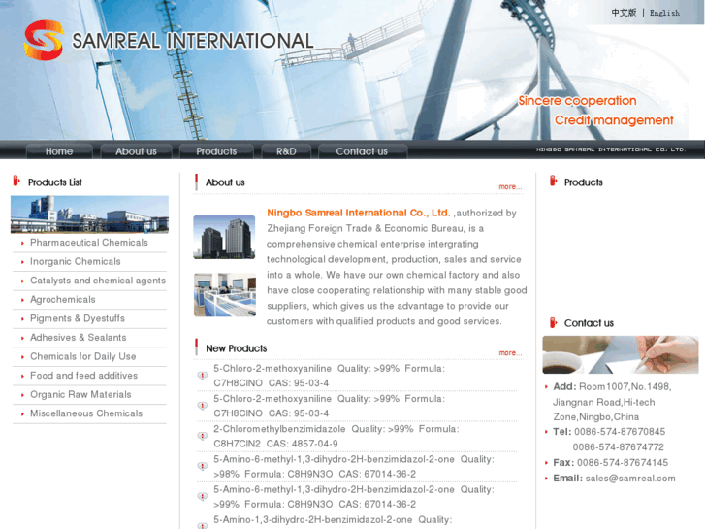Click the Fax number 0086-574-87674145
This screenshot has width=705, height=529.
(x=623, y=462)
